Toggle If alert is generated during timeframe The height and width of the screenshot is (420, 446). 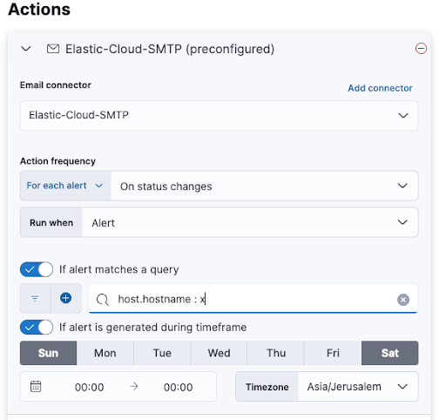[x=37, y=328]
